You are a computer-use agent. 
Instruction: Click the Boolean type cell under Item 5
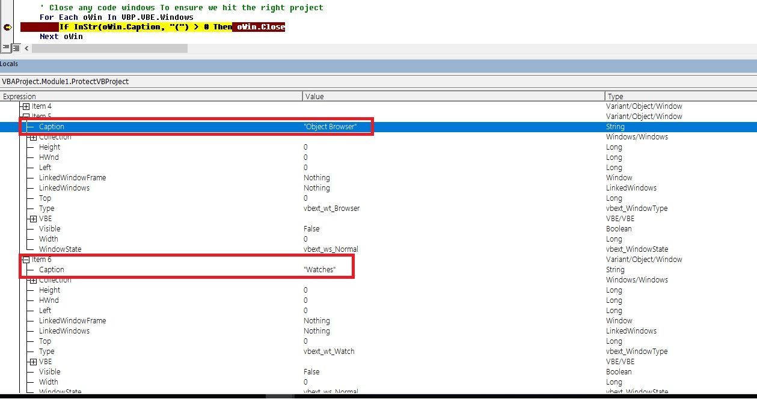tap(619, 229)
